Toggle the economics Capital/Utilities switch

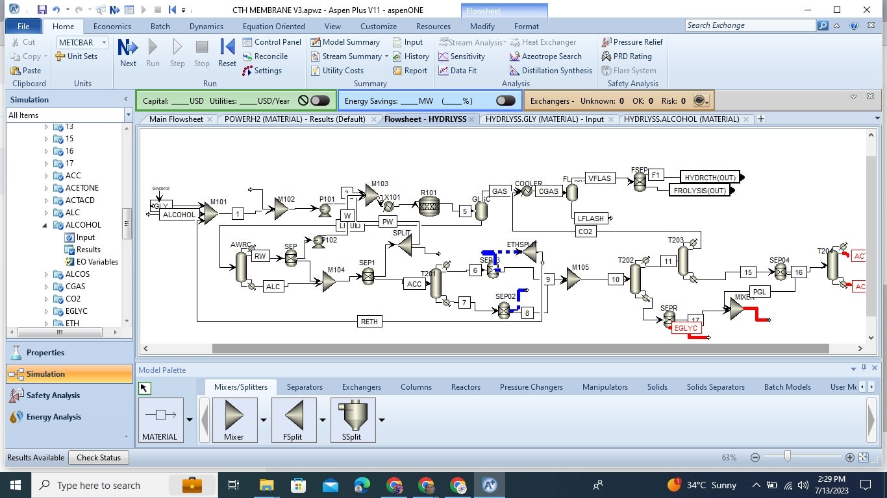(319, 101)
